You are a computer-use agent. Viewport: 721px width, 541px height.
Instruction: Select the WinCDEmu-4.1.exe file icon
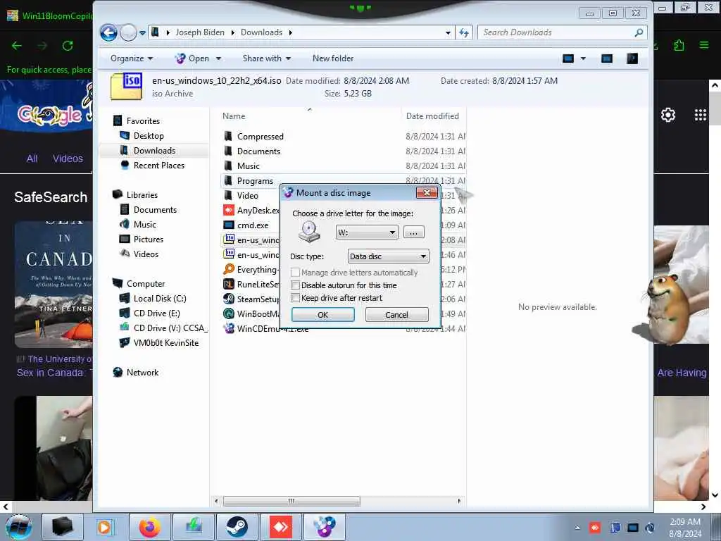(x=229, y=328)
